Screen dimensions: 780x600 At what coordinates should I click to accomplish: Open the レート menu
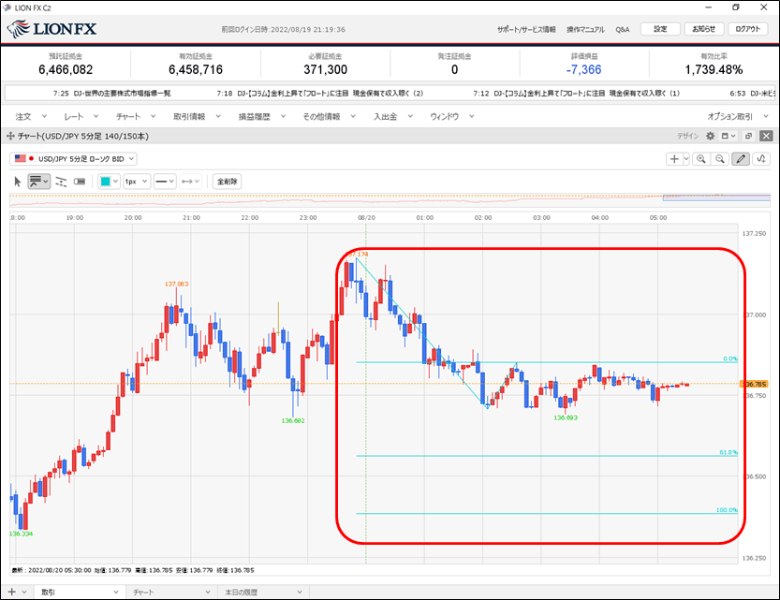pos(81,116)
